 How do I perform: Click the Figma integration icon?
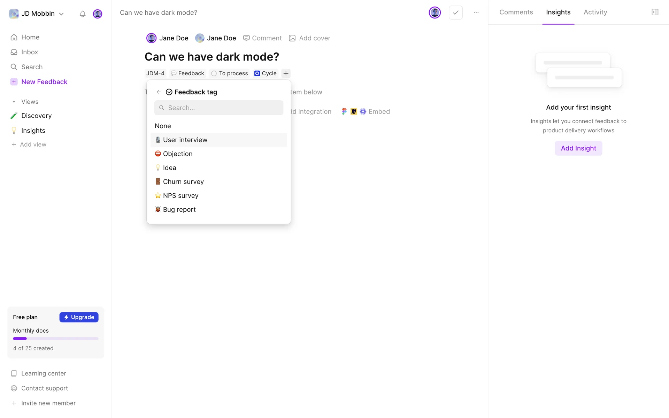pyautogui.click(x=344, y=111)
